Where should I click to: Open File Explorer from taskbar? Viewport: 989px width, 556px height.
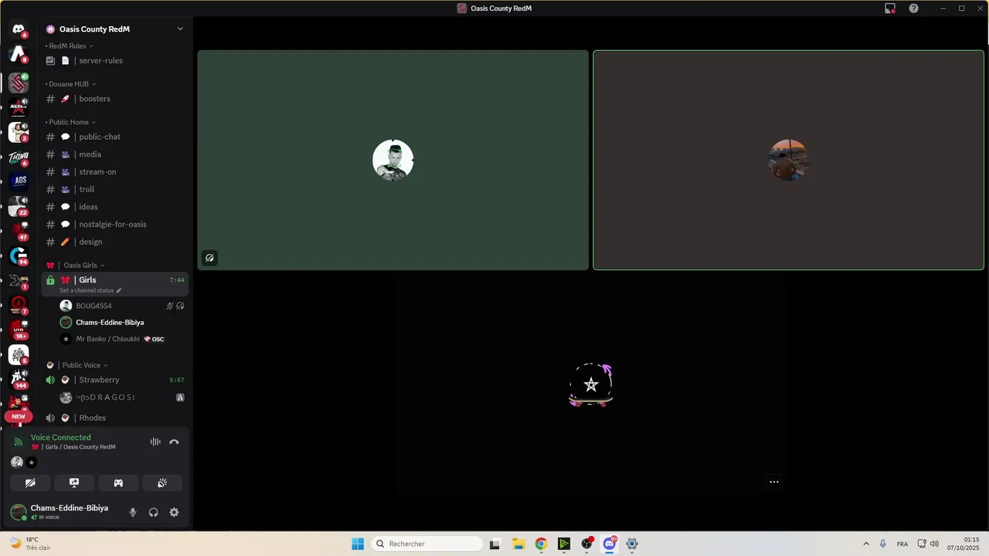click(518, 544)
